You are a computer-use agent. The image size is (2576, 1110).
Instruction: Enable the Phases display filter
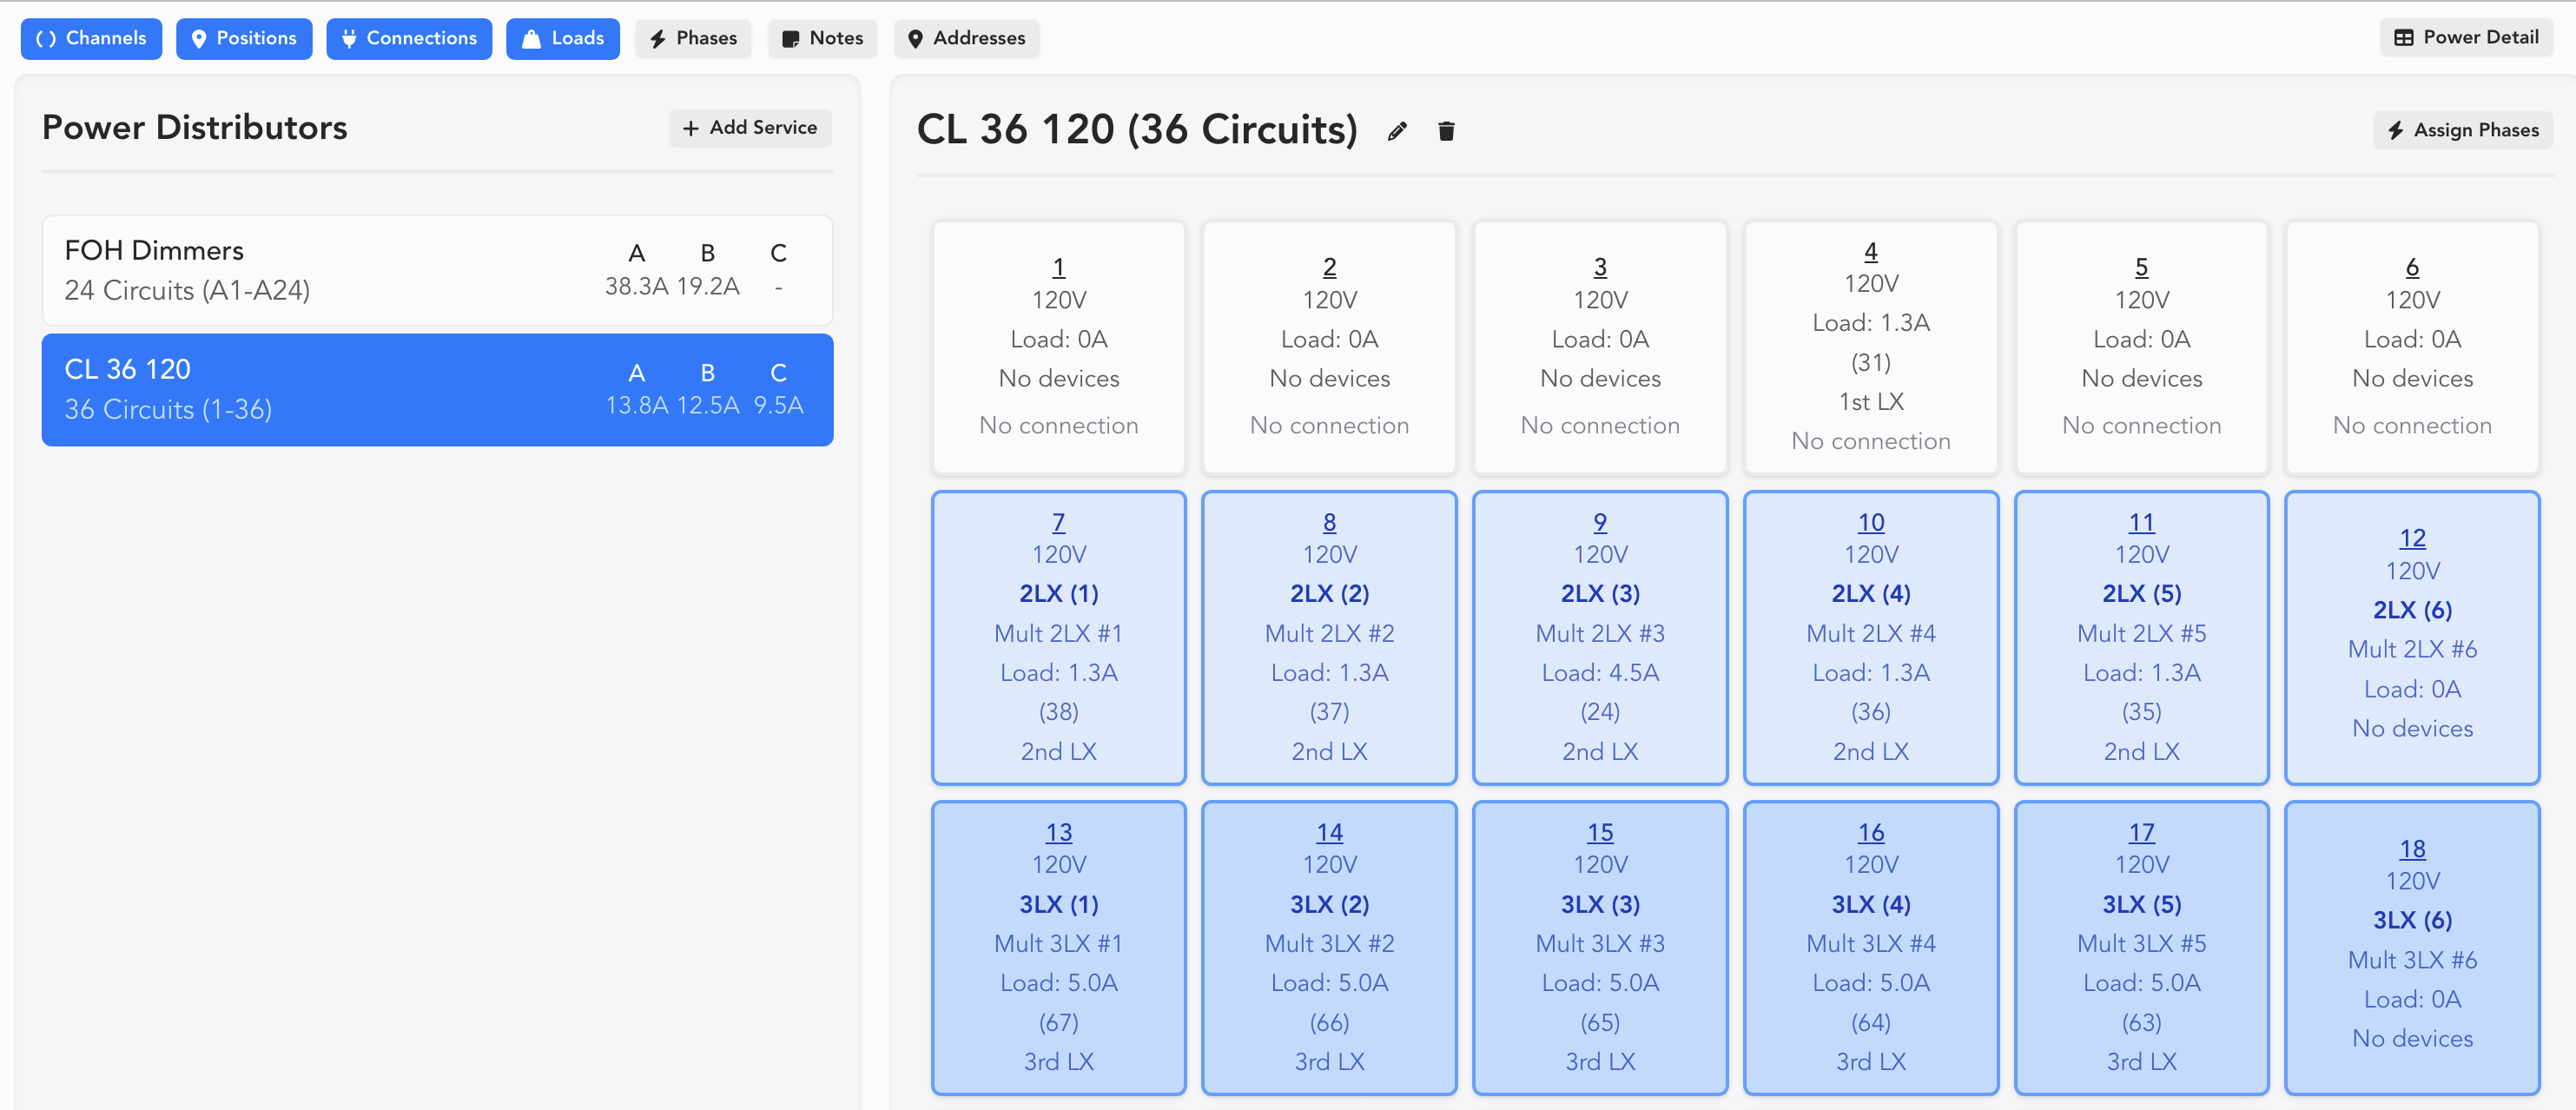pyautogui.click(x=693, y=38)
